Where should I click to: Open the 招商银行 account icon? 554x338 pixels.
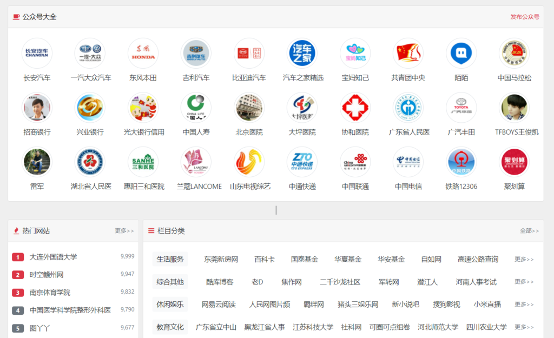pos(37,107)
